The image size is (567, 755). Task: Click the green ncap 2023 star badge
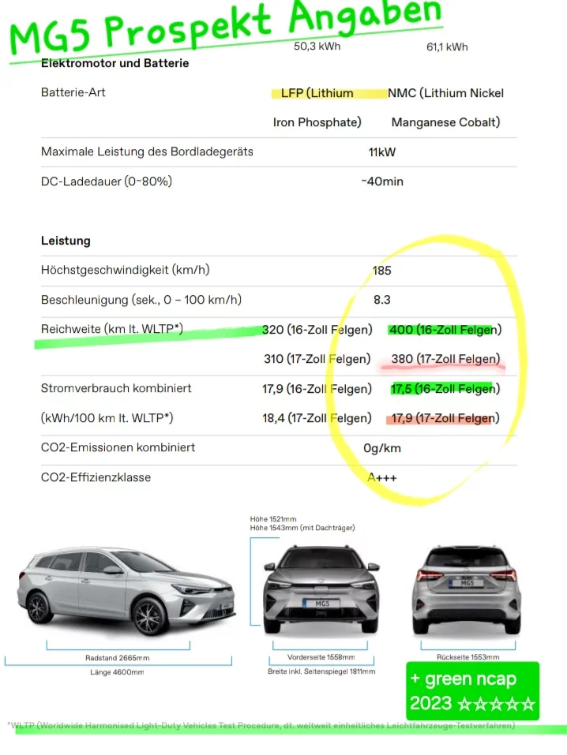click(x=472, y=690)
